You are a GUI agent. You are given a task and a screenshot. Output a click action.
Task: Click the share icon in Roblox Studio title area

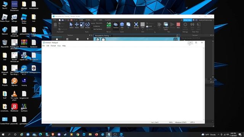coord(196,20)
